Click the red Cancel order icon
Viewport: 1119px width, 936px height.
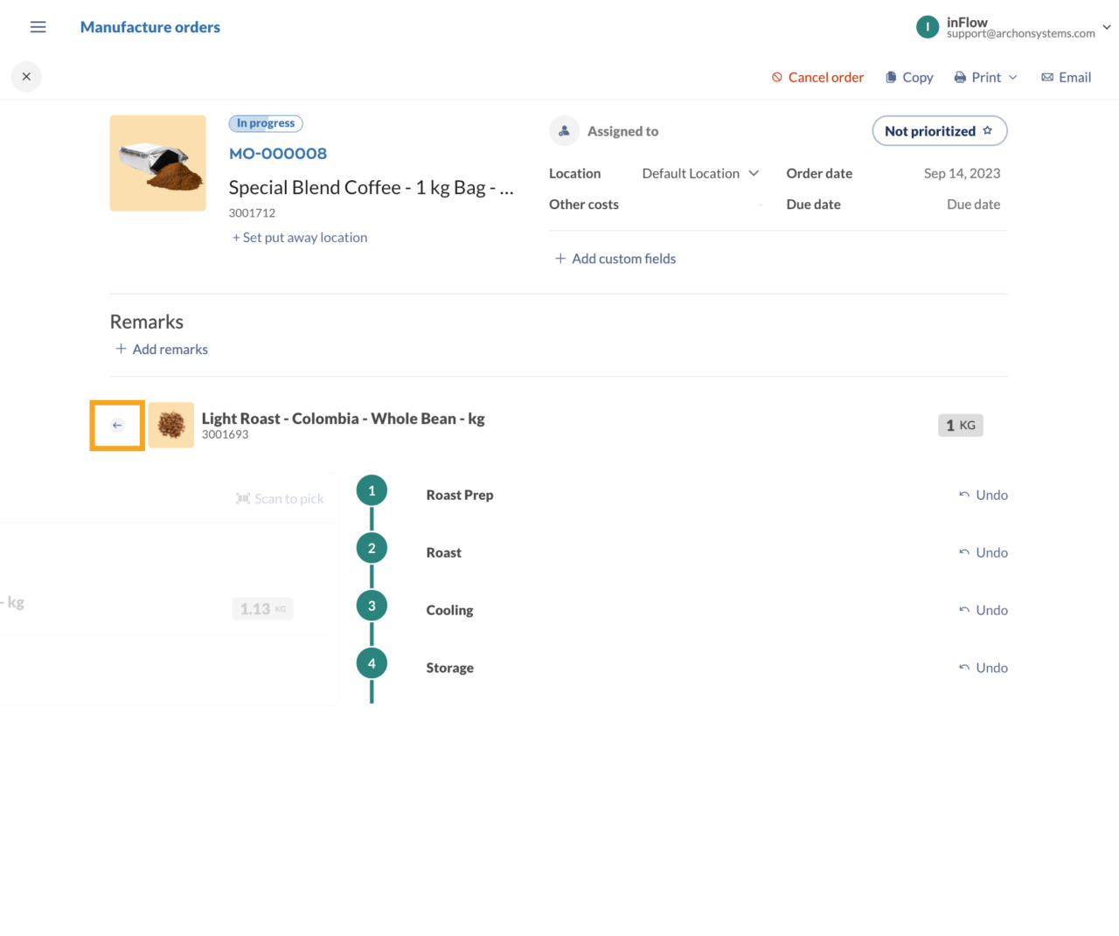pyautogui.click(x=776, y=77)
